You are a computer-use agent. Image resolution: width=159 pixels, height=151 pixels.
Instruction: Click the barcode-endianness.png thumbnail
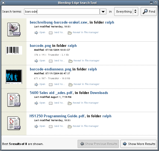[x=14, y=77]
